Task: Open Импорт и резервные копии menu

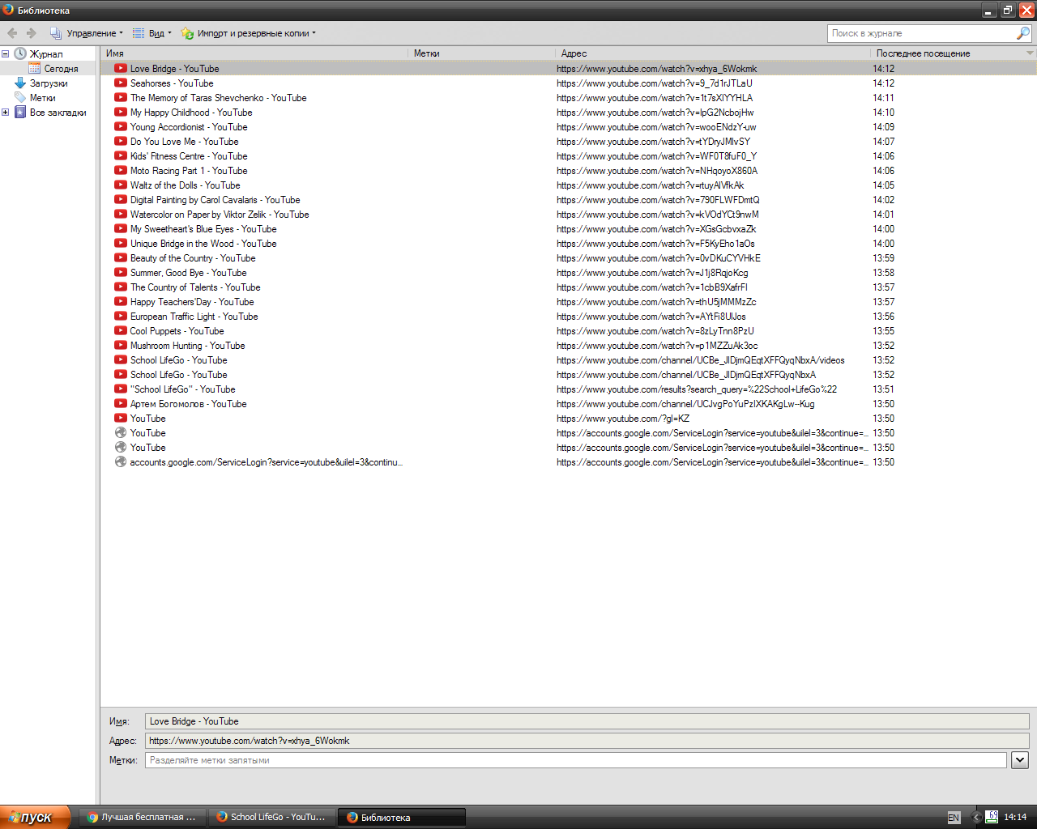Action: click(248, 33)
